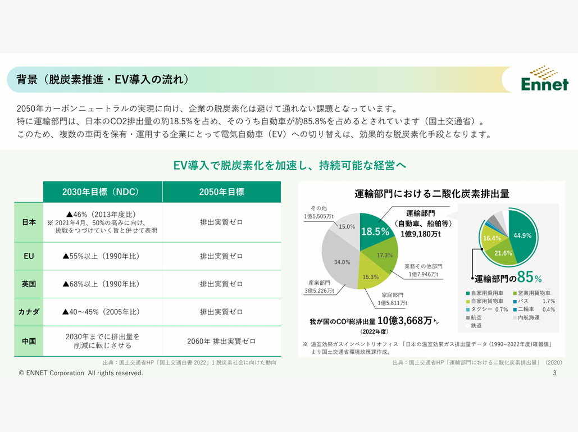This screenshot has width=578, height=432.
Task: Select the 日本 row label
Action: pos(29,222)
